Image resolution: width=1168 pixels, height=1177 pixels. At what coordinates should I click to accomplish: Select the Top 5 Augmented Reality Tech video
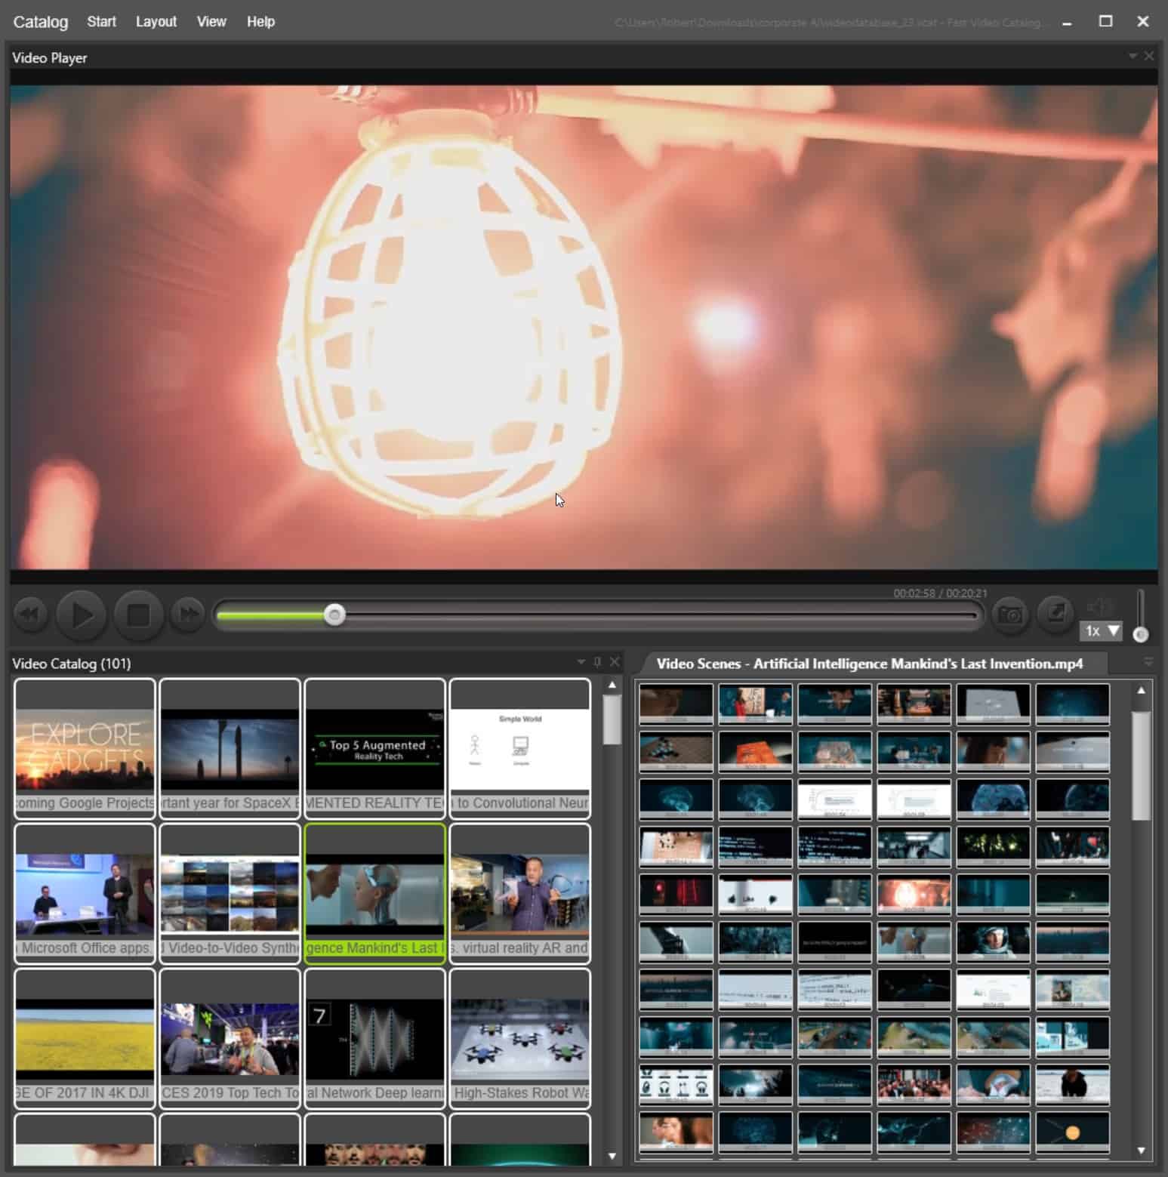374,748
